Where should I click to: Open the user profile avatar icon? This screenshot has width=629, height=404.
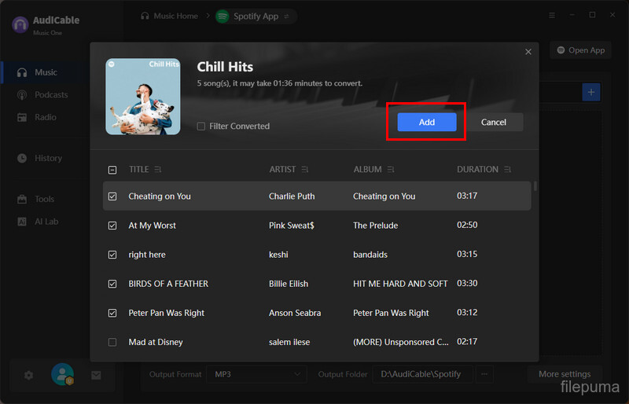[x=62, y=375]
